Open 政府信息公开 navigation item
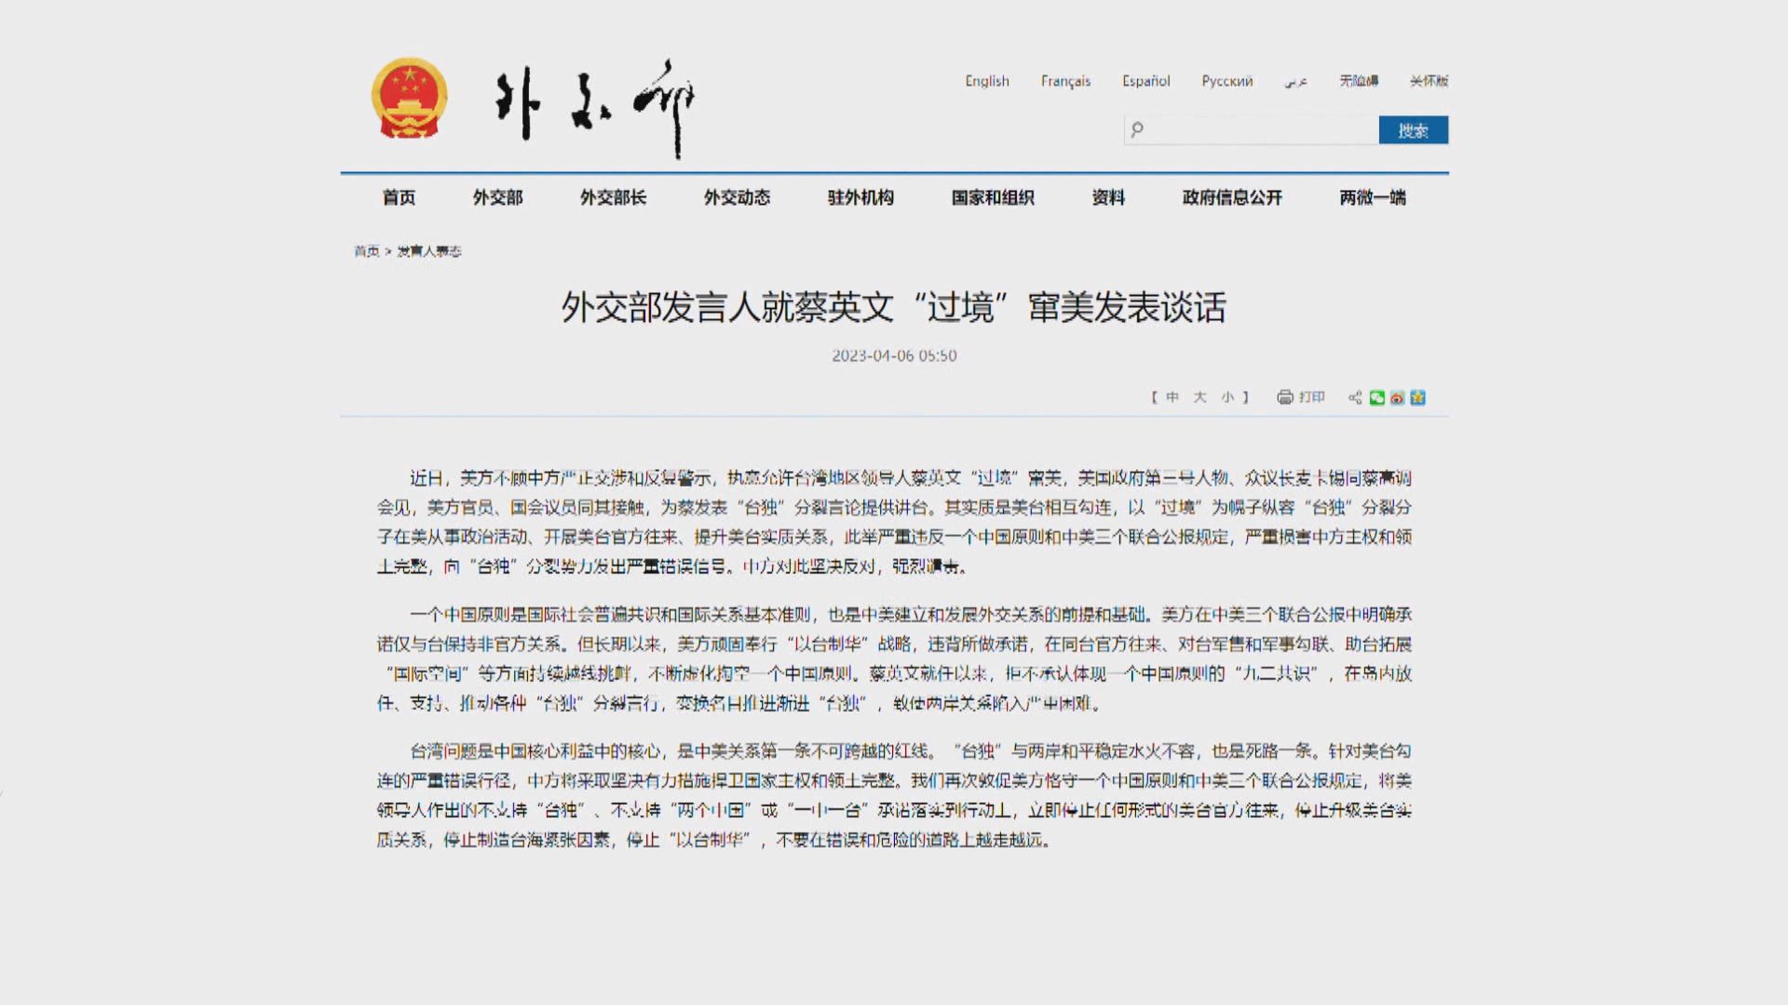The image size is (1788, 1005). point(1231,197)
